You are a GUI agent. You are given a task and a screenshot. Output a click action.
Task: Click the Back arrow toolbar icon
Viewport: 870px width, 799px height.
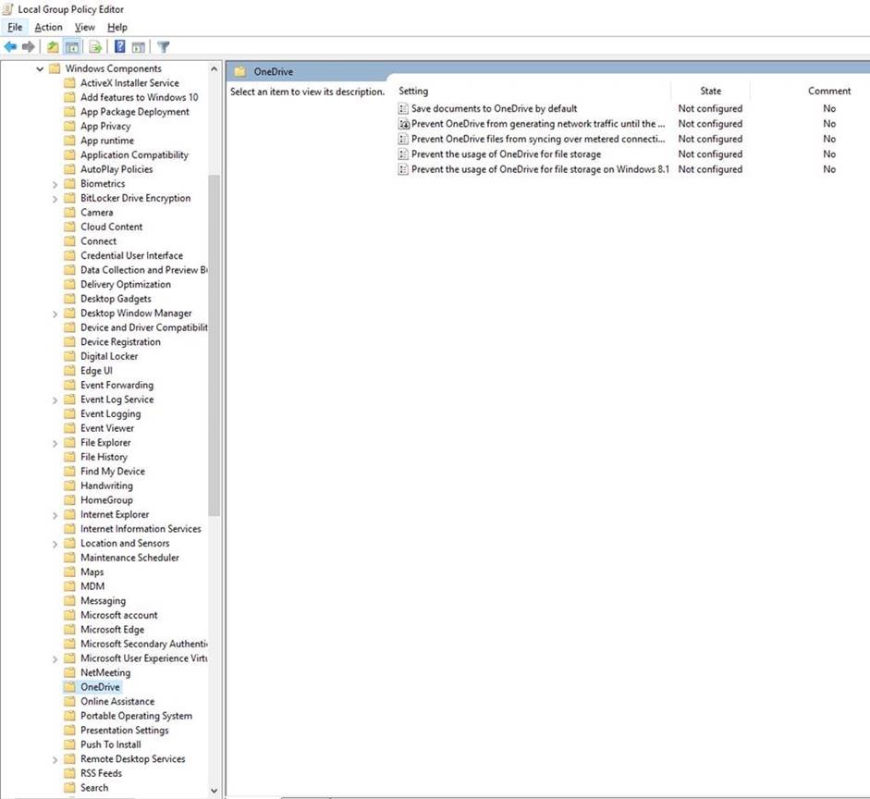pyautogui.click(x=10, y=47)
